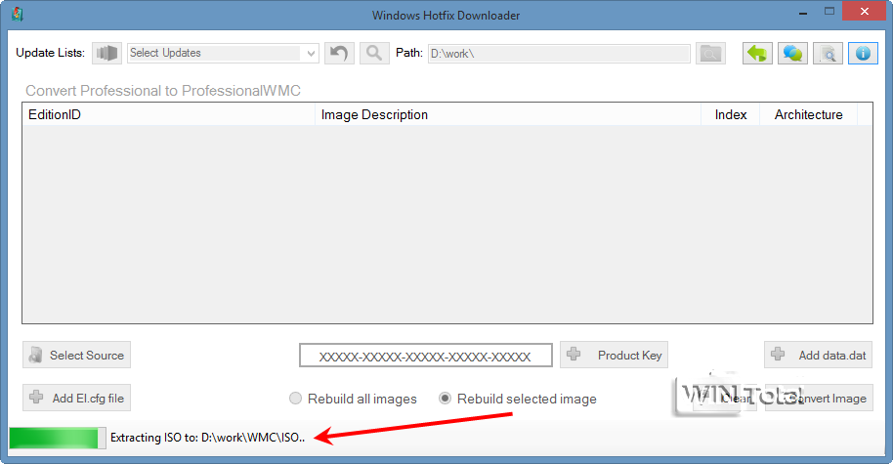The height and width of the screenshot is (464, 893).
Task: Click the green progress bar
Action: click(x=58, y=438)
